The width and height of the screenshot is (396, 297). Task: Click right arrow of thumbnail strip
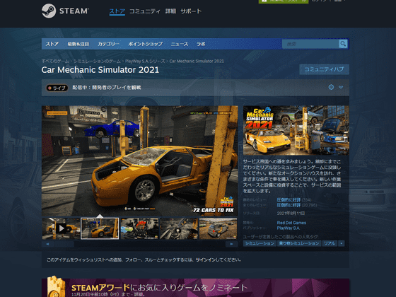232,244
